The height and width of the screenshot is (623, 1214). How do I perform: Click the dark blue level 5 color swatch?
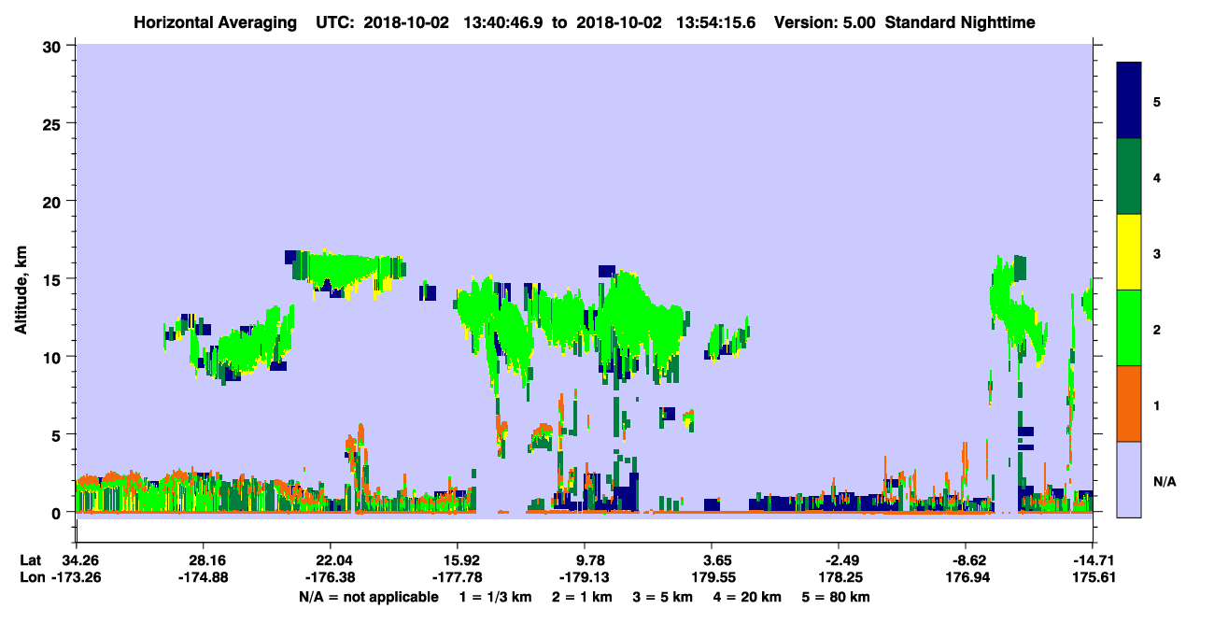pyautogui.click(x=1130, y=101)
